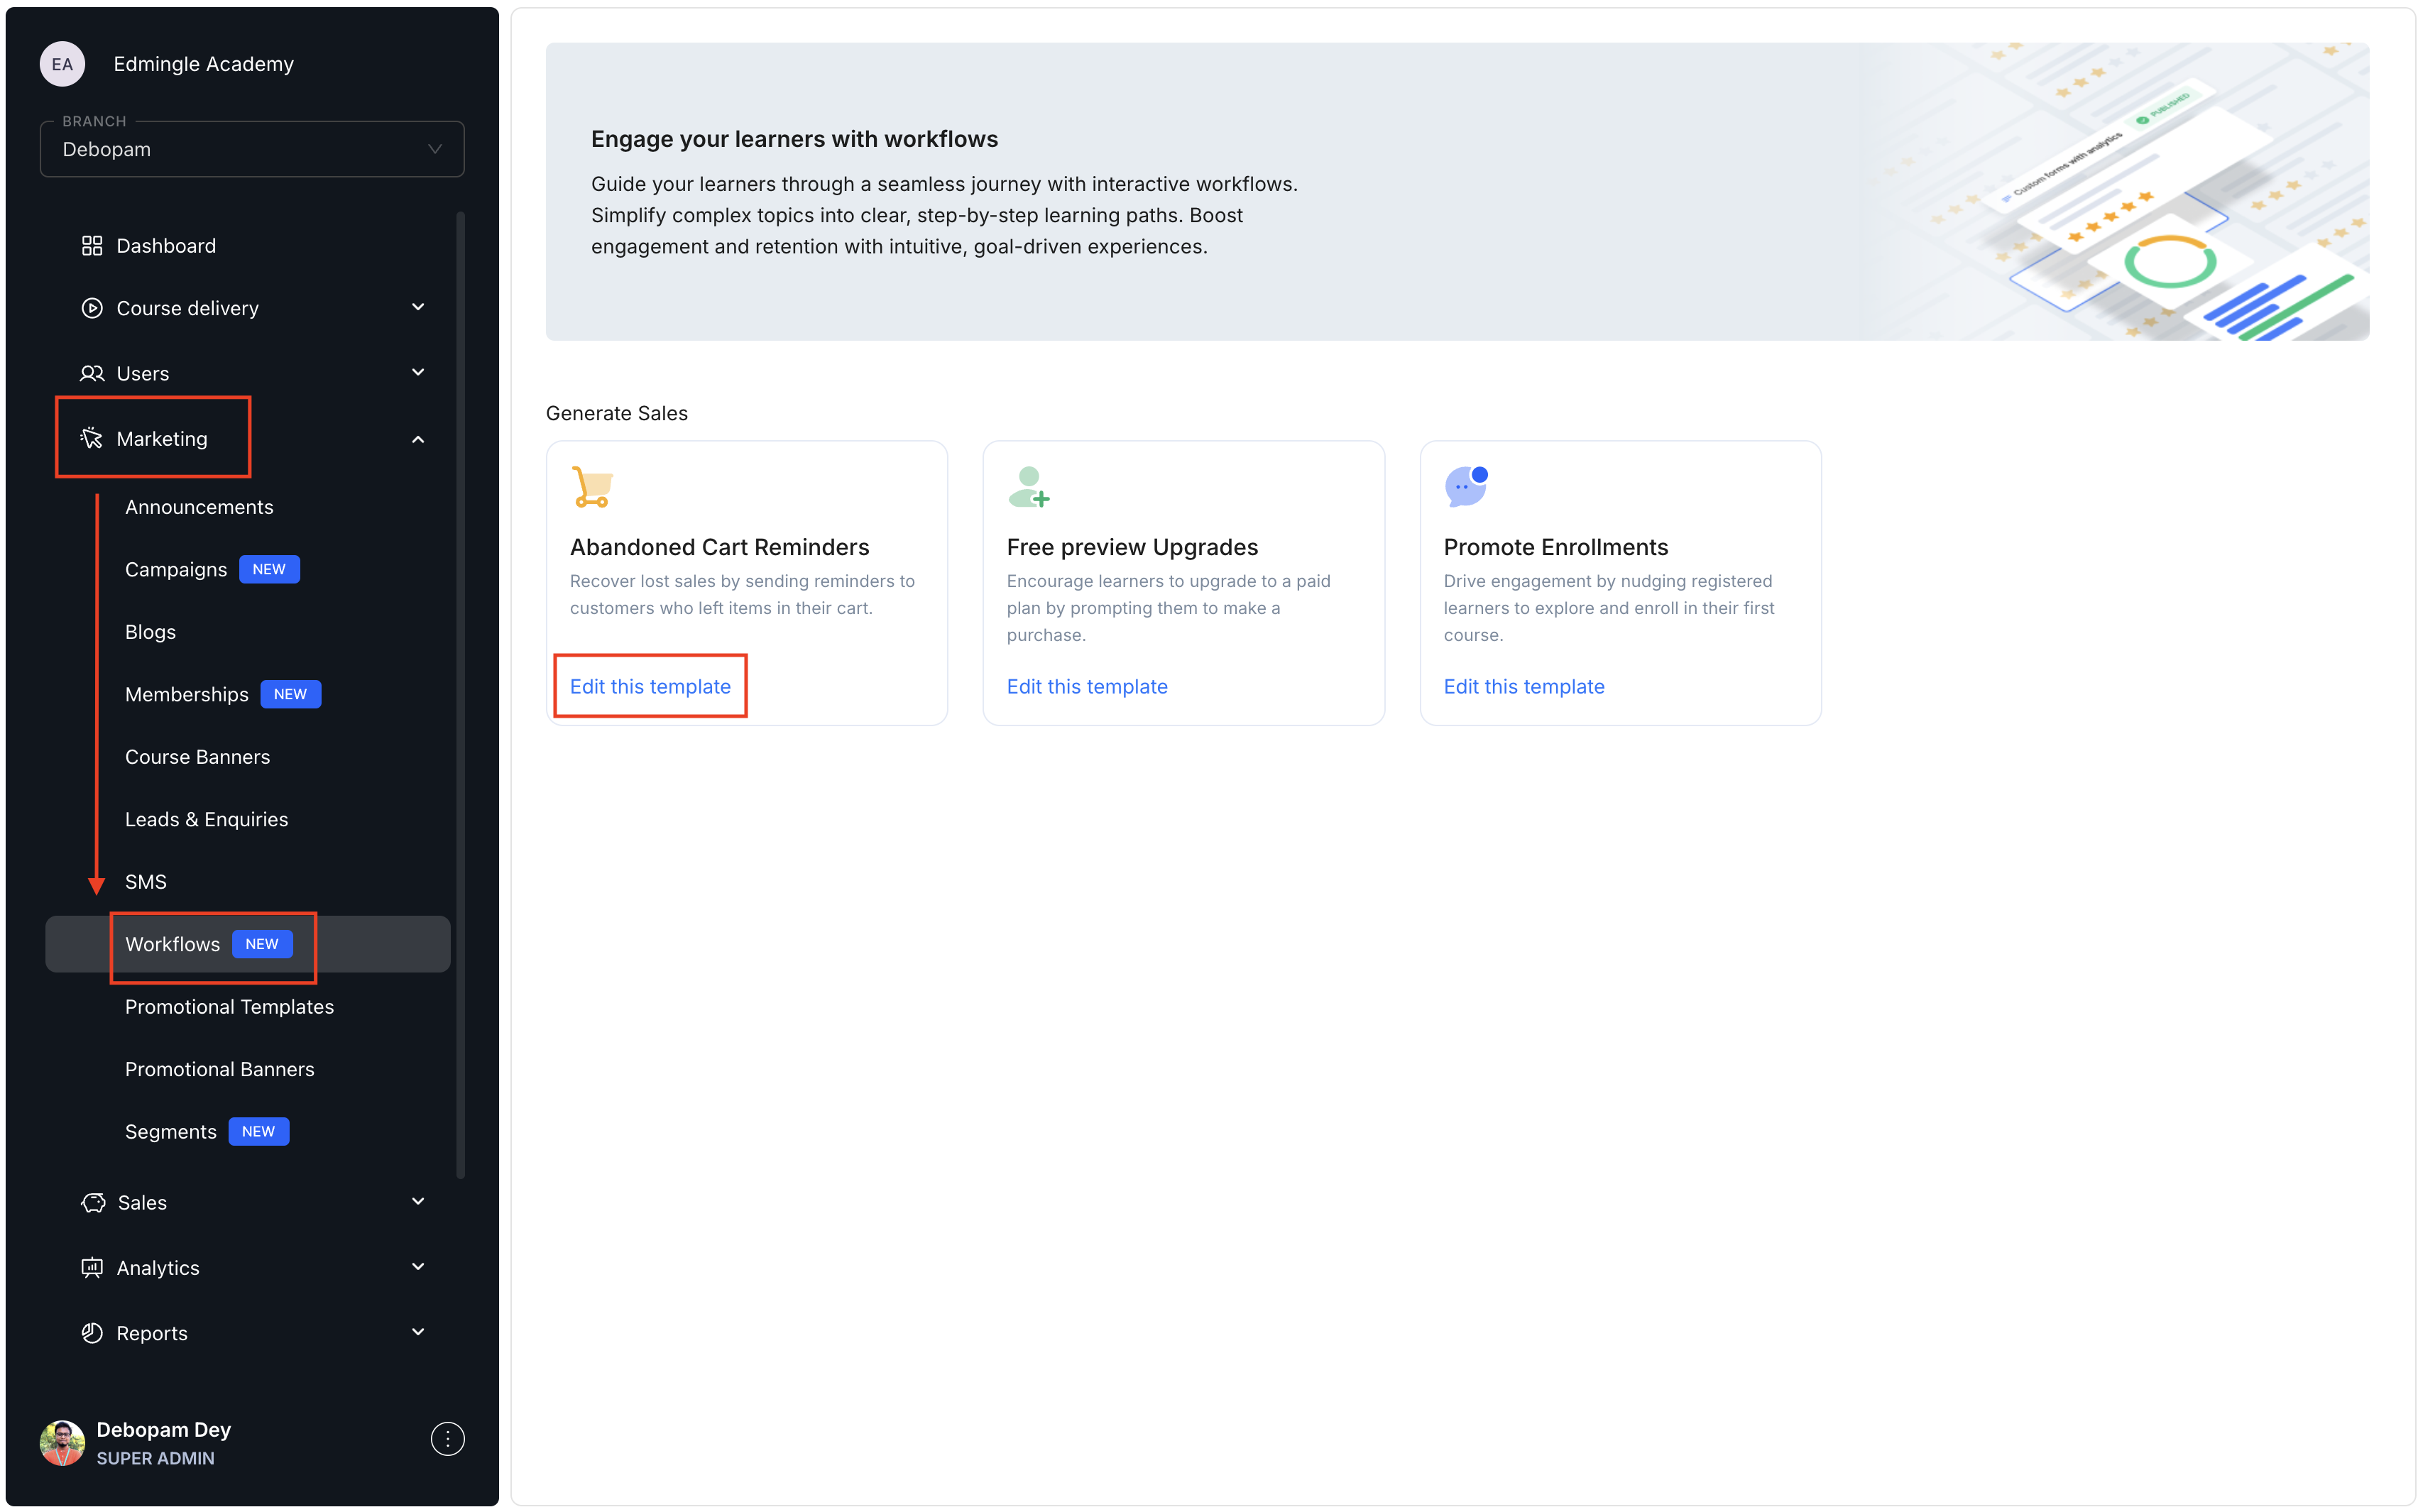Click the SUPER ADMIN role label
The width and height of the screenshot is (2418, 1512).
pos(155,1458)
